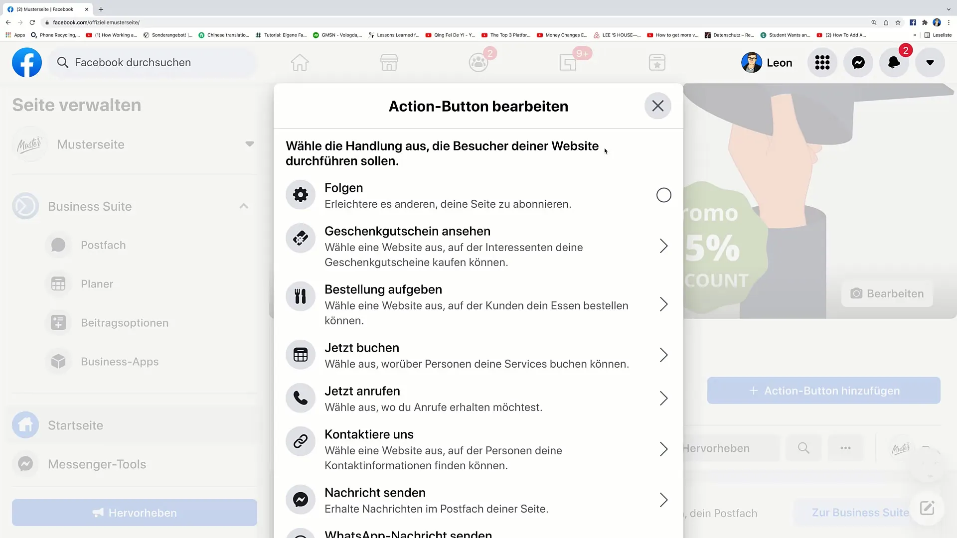Open the Apps bookmark

[x=15, y=35]
